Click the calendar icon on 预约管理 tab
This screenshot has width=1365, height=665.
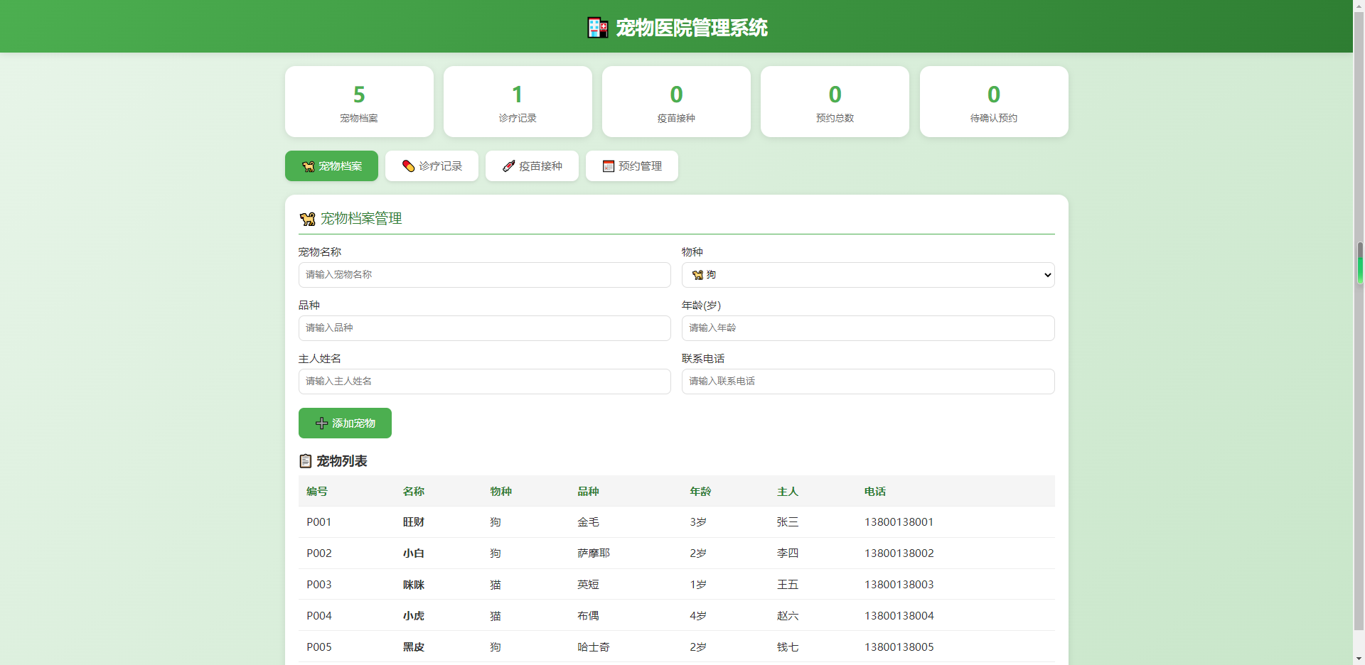pyautogui.click(x=608, y=166)
